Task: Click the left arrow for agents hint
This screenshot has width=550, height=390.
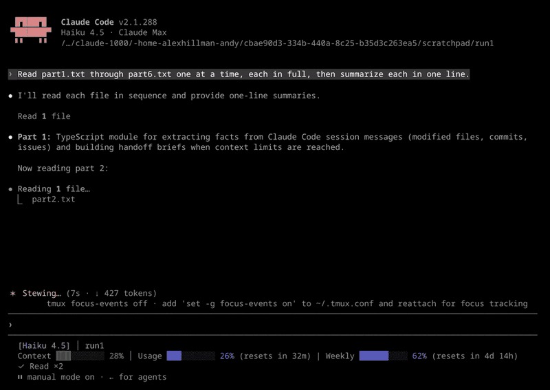Action: 111,378
